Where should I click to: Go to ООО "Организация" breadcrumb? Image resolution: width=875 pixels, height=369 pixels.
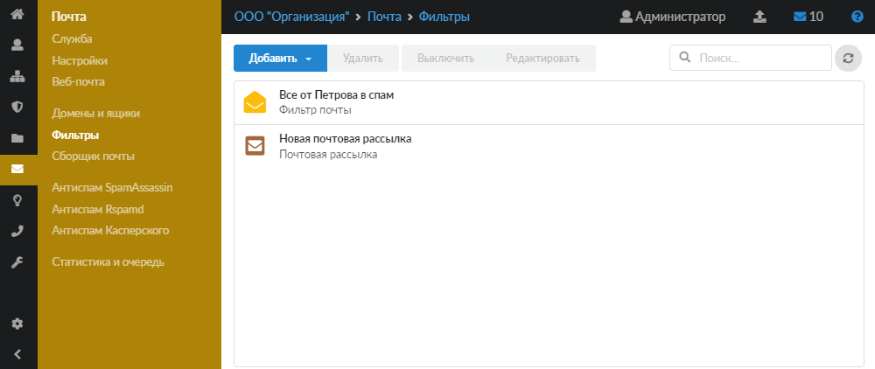pos(292,17)
